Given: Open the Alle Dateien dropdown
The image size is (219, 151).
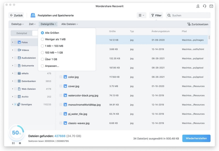Looking at the screenshot, I should coord(70,24).
